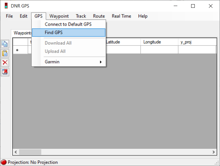Click the empty y_proj cell in new row
The width and height of the screenshot is (220, 166).
click(x=197, y=50)
